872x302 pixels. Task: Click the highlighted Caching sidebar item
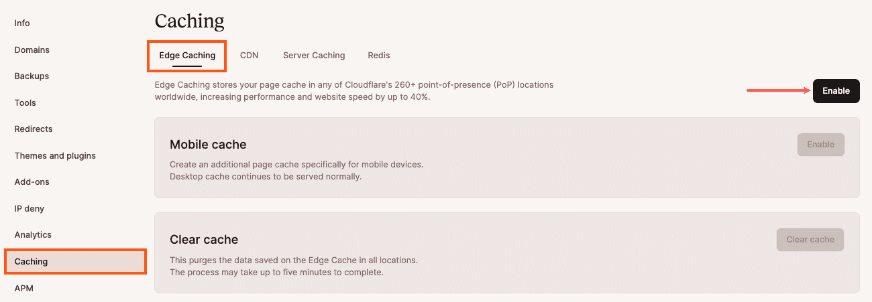coord(31,261)
